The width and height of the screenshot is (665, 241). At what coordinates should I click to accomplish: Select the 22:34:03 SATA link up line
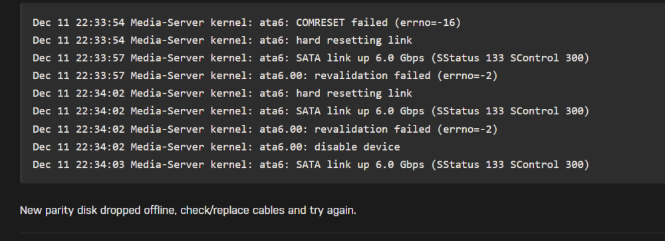coord(311,165)
